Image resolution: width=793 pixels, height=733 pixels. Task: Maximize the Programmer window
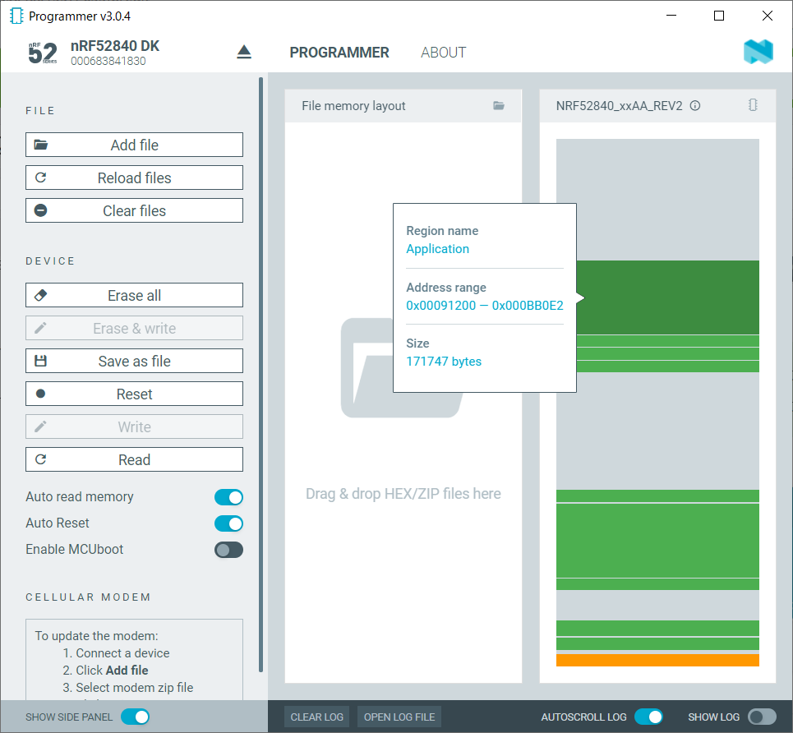tap(719, 16)
